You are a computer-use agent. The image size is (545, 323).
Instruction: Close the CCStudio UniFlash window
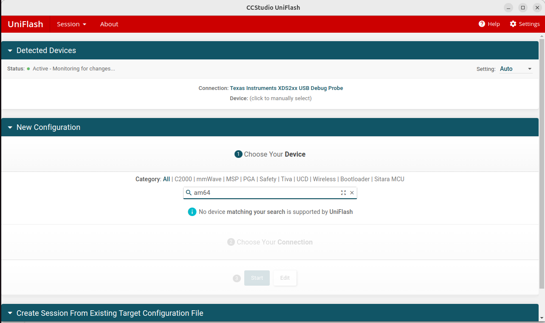click(537, 8)
